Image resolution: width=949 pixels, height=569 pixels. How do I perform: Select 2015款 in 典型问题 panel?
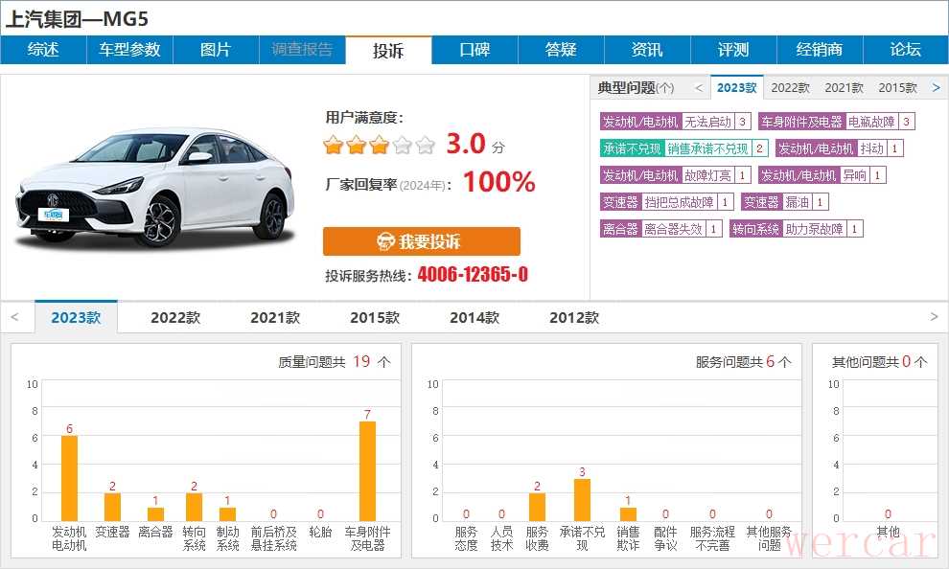point(897,88)
